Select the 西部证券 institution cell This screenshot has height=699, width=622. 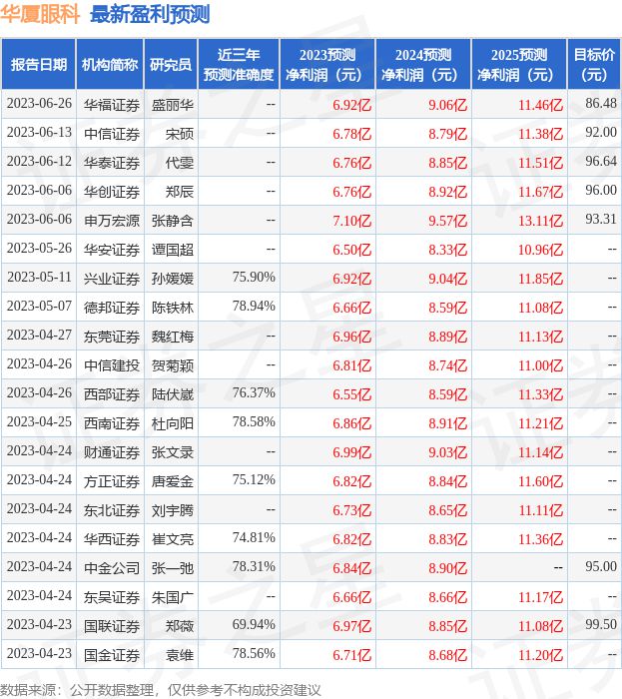coord(112,394)
